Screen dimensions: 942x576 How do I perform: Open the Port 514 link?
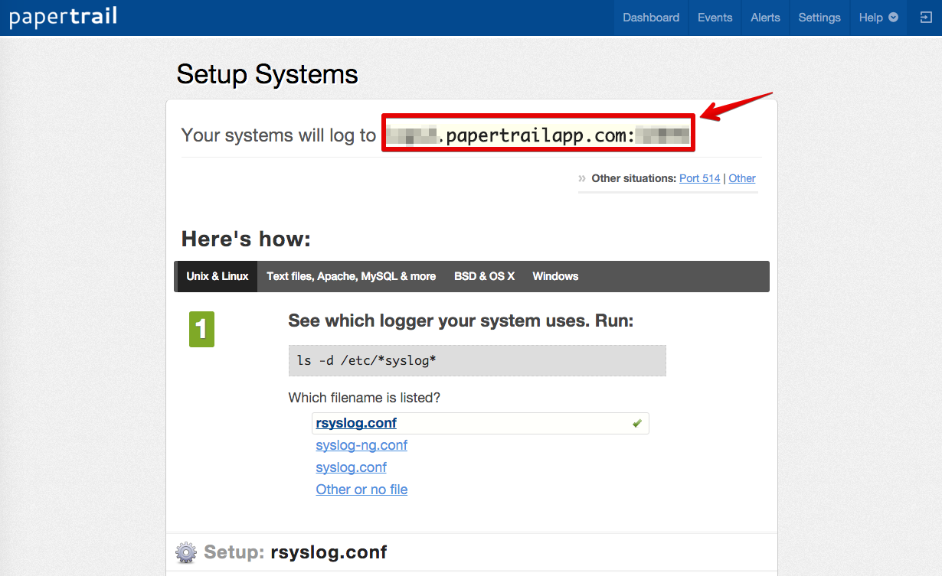(x=699, y=178)
